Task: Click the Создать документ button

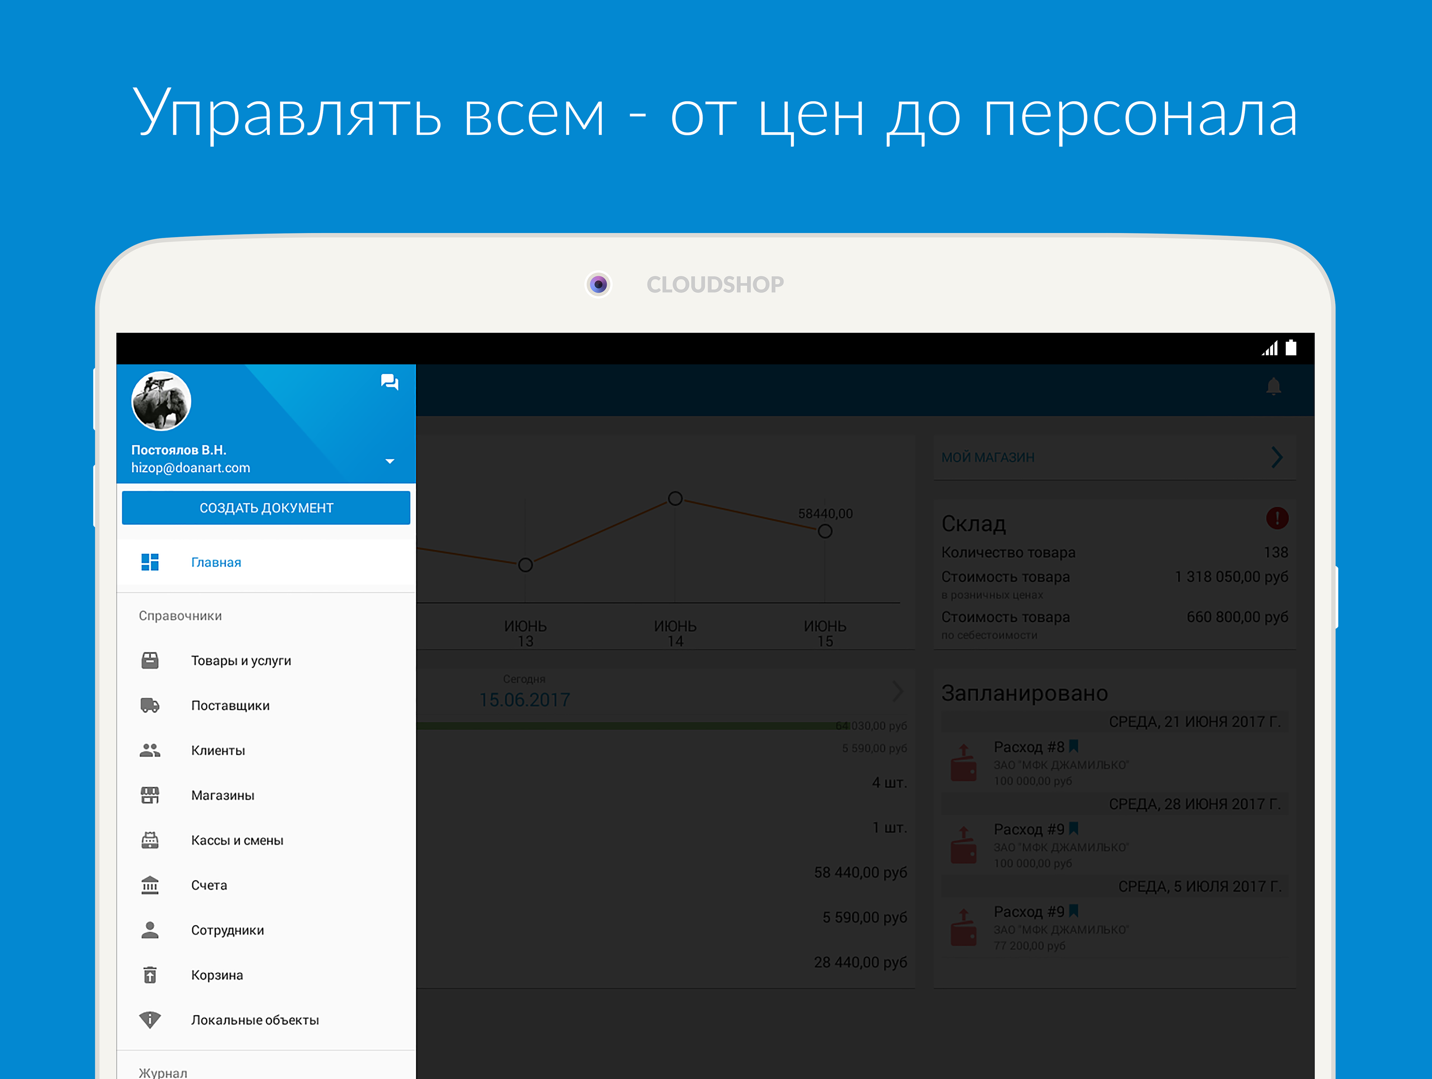Action: coord(266,508)
